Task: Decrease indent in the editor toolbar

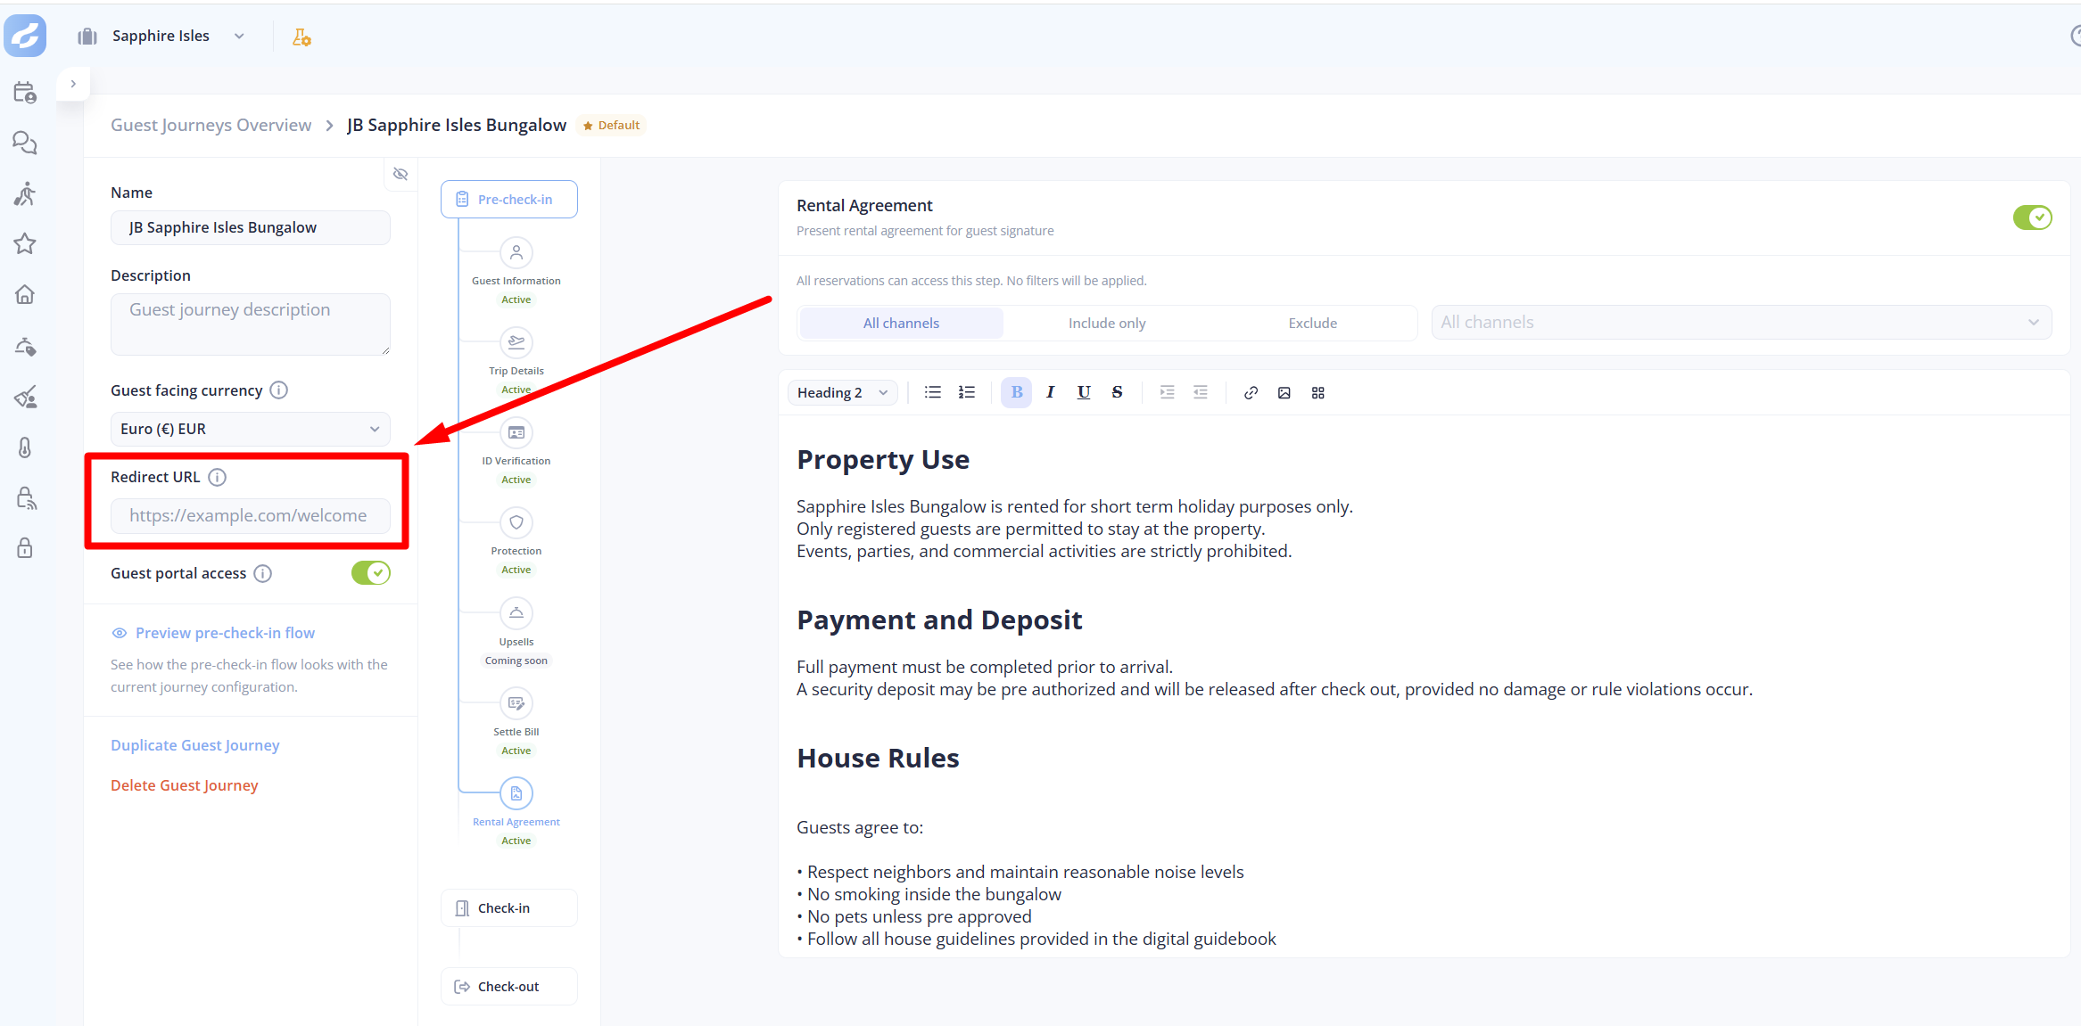Action: coord(1201,392)
